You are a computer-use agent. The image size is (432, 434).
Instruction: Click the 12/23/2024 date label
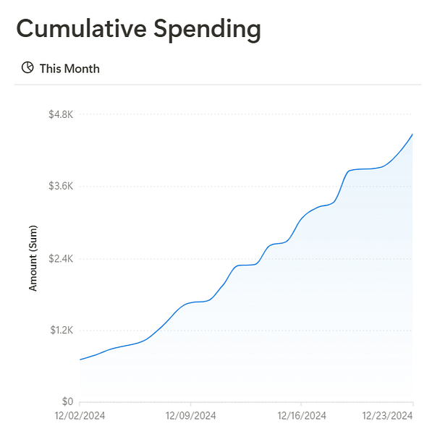coord(387,416)
